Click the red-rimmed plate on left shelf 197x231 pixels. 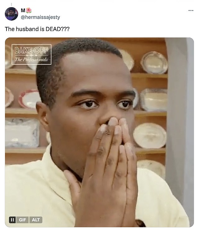[29, 99]
